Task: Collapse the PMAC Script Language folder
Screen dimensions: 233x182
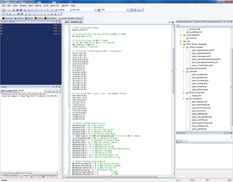Action: (x=181, y=44)
